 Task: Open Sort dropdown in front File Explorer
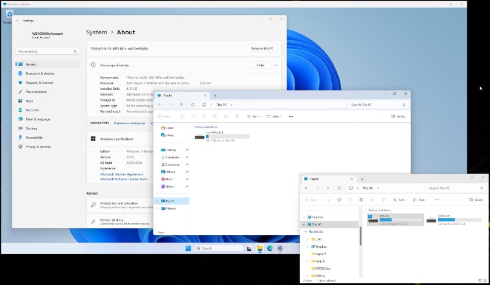click(x=400, y=200)
